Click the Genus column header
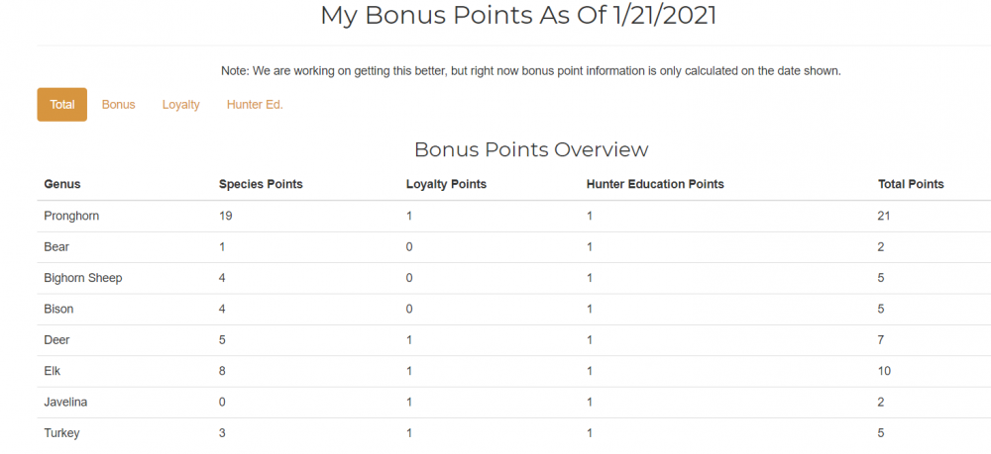 (x=62, y=184)
